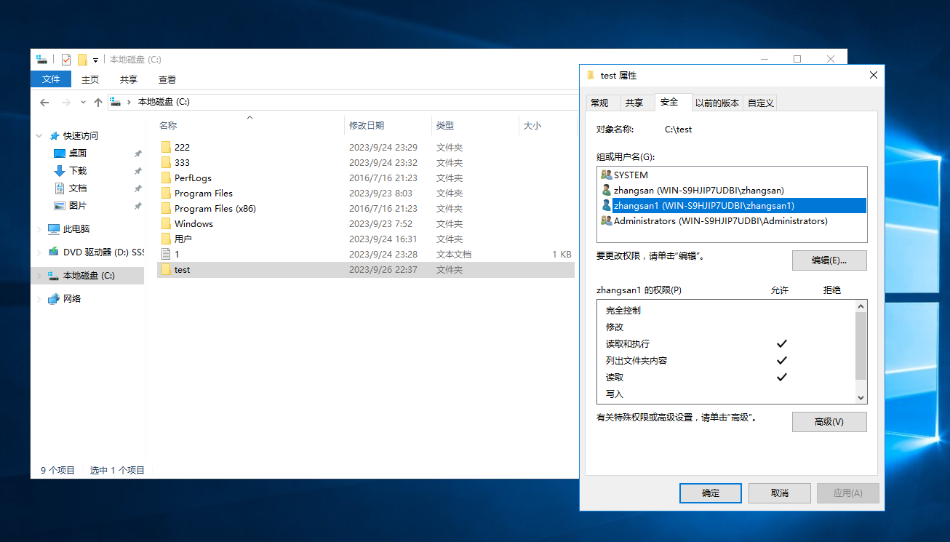This screenshot has width=950, height=542.
Task: Expand the address bar chevron before 本地磁盘 (C:)
Action: pos(129,102)
